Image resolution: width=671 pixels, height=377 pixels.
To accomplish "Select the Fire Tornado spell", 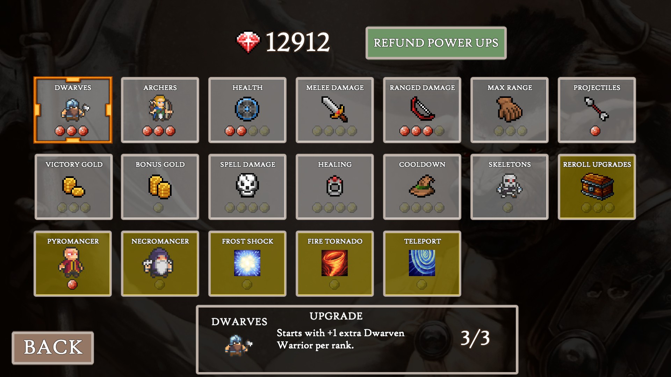I will (x=335, y=264).
